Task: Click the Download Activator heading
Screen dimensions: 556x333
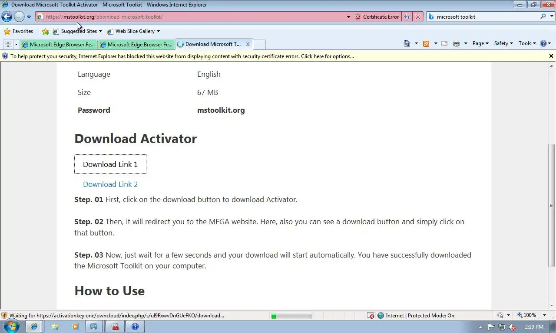Action: (136, 139)
